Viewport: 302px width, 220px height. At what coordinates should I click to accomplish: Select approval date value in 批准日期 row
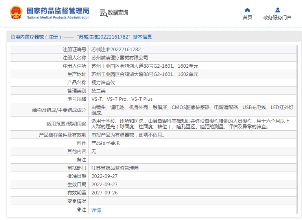pos(104,176)
